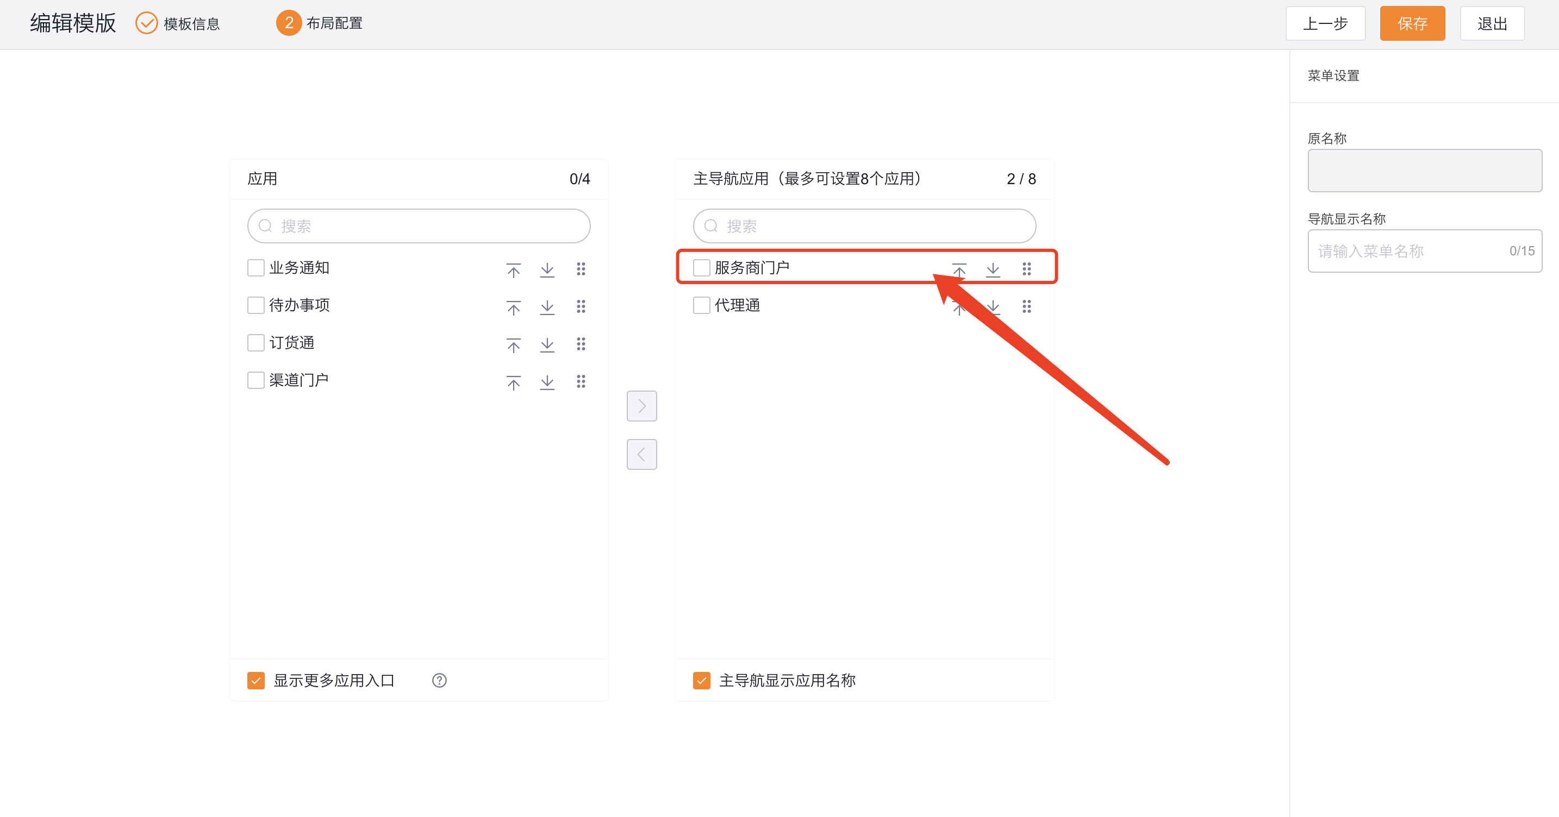Click help icon beside 显示更多应用入口
Image resolution: width=1559 pixels, height=817 pixels.
coord(439,680)
